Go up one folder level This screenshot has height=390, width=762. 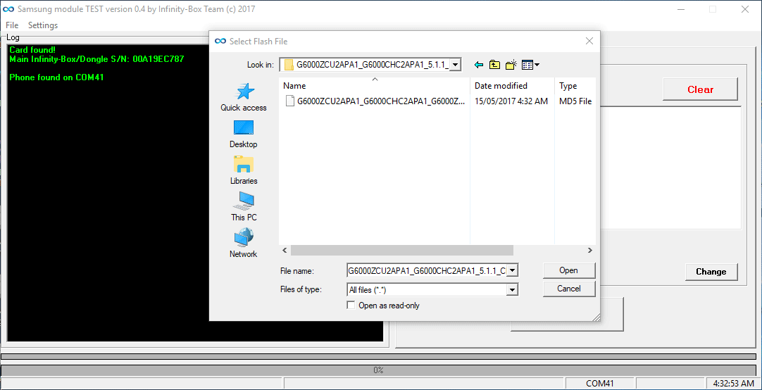click(494, 65)
